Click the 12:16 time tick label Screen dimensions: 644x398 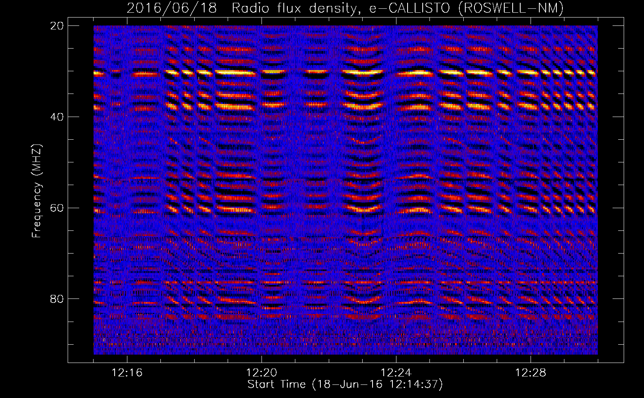tap(127, 373)
